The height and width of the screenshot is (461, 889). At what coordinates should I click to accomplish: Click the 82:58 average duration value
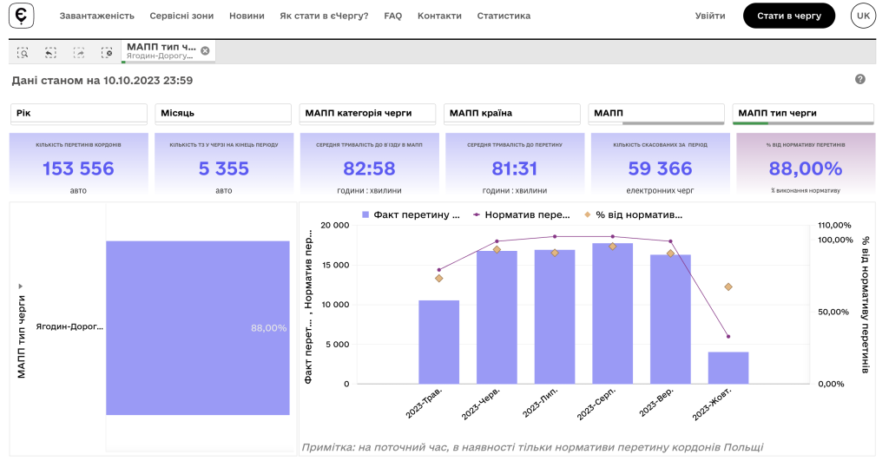(369, 168)
